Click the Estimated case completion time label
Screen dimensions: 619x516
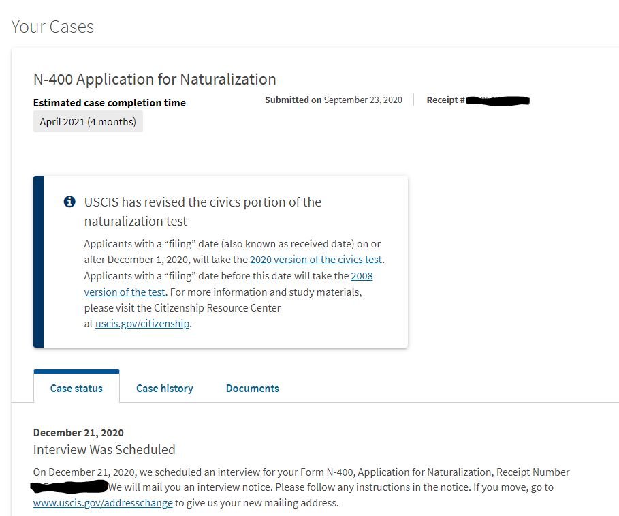109,103
